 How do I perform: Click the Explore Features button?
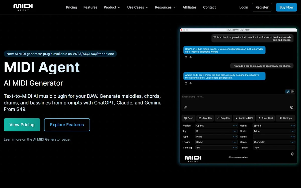pos(67,125)
